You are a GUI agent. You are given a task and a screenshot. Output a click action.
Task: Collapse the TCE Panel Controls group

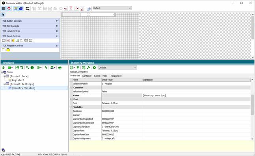point(57,36)
